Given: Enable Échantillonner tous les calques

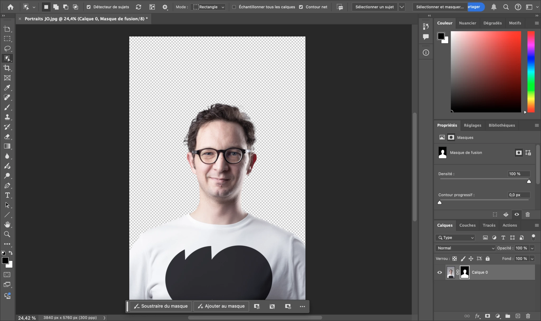Looking at the screenshot, I should point(234,7).
